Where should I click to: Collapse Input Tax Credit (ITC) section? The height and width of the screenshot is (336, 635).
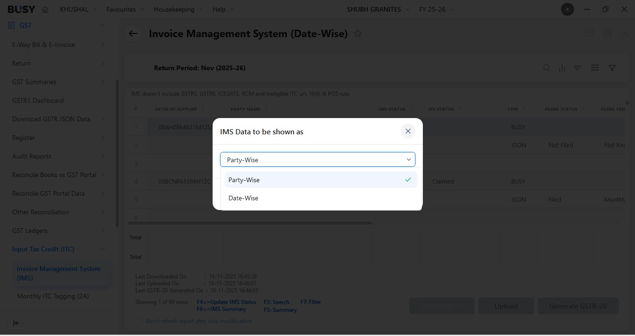(58, 249)
